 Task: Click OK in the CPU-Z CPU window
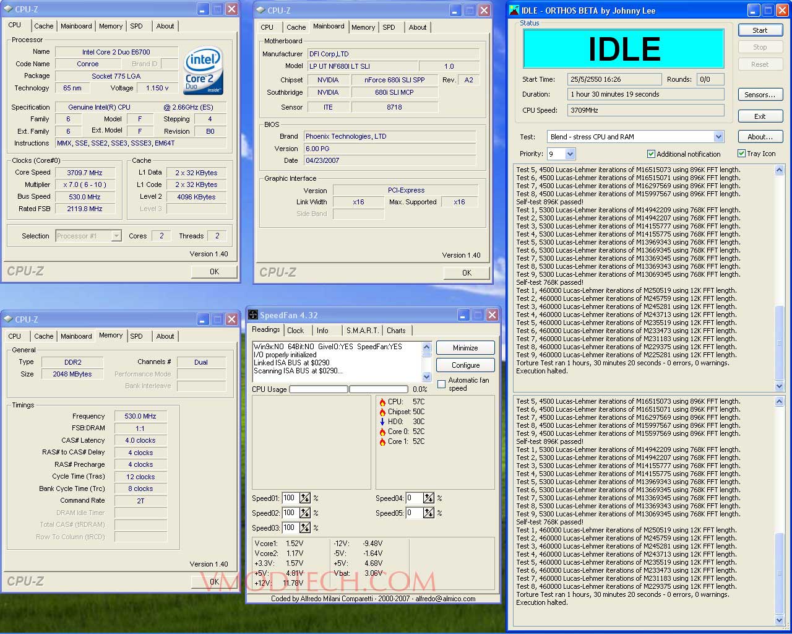coord(214,272)
